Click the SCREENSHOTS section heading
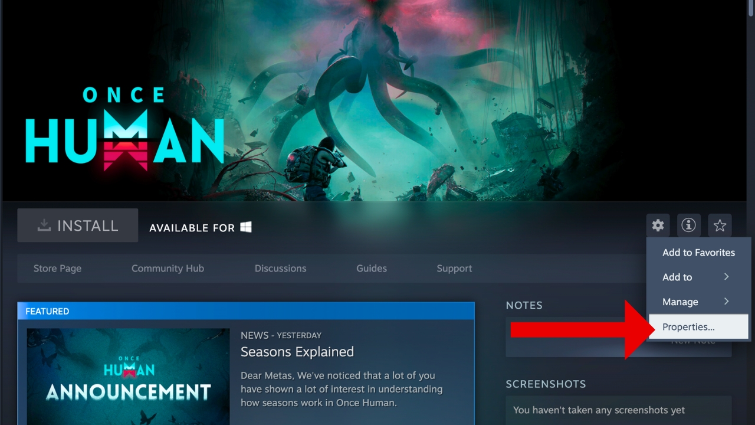This screenshot has width=755, height=425. pos(546,384)
